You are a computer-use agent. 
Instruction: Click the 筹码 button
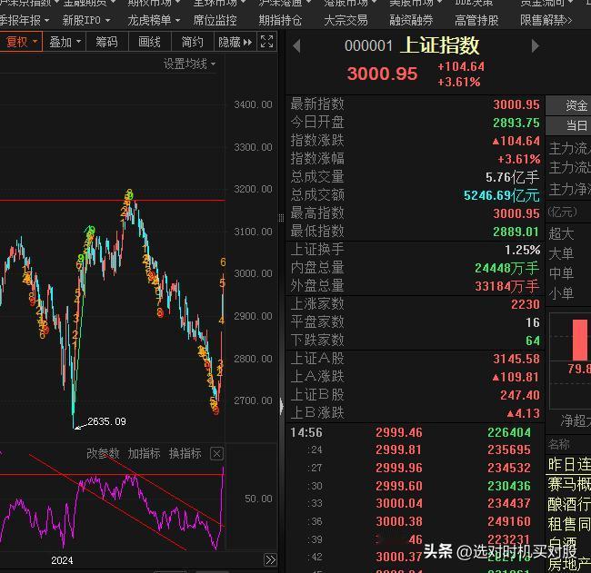(x=107, y=42)
